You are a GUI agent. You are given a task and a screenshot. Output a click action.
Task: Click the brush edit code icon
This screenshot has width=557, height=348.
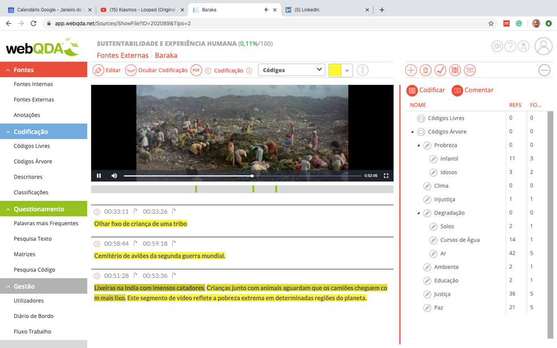pos(440,71)
